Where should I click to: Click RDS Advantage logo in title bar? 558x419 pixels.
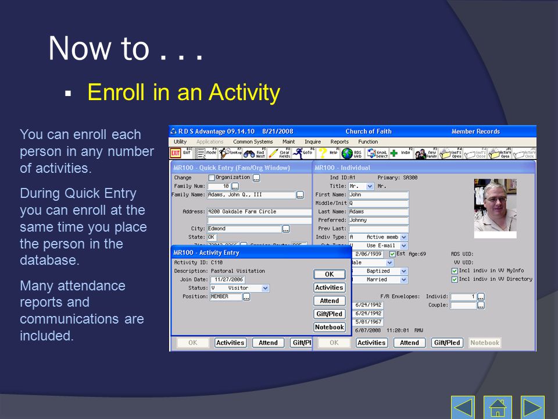click(173, 131)
